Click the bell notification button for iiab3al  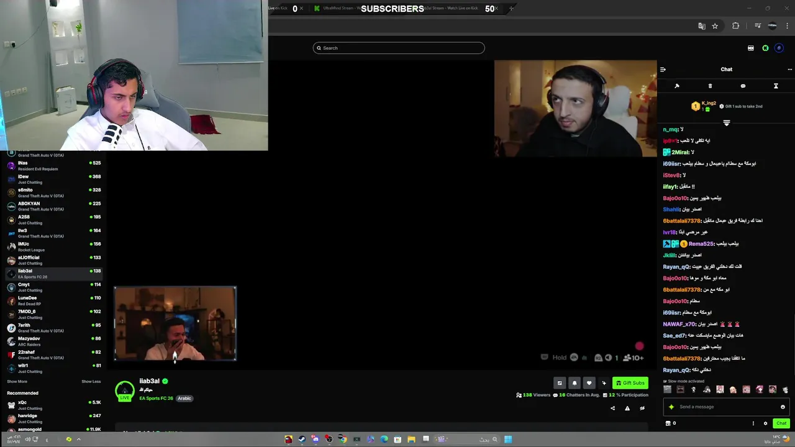575,383
